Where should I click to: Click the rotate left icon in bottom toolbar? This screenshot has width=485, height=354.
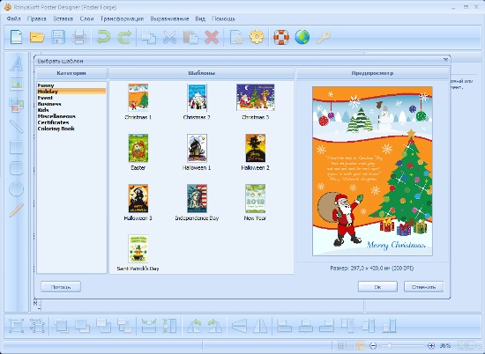pos(194,326)
